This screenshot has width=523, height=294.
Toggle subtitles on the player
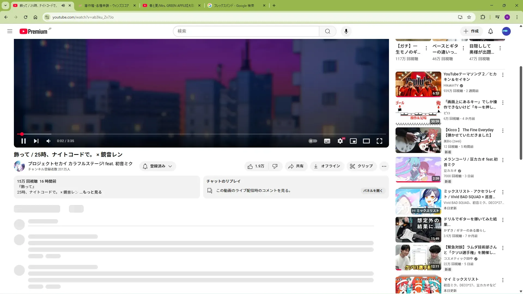[x=327, y=141]
